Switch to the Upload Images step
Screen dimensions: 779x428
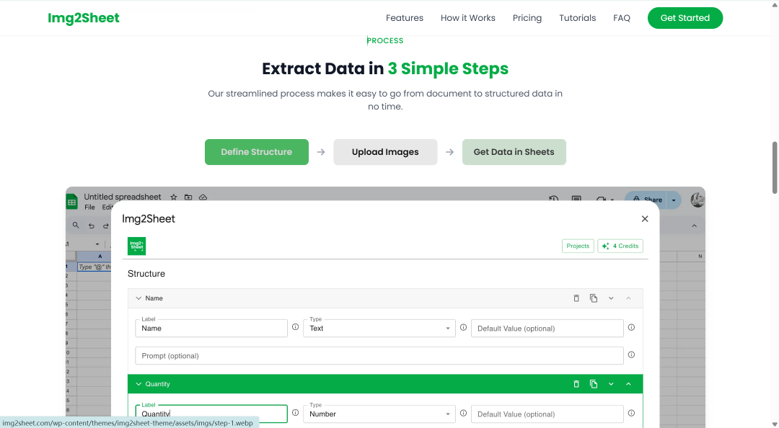click(385, 152)
